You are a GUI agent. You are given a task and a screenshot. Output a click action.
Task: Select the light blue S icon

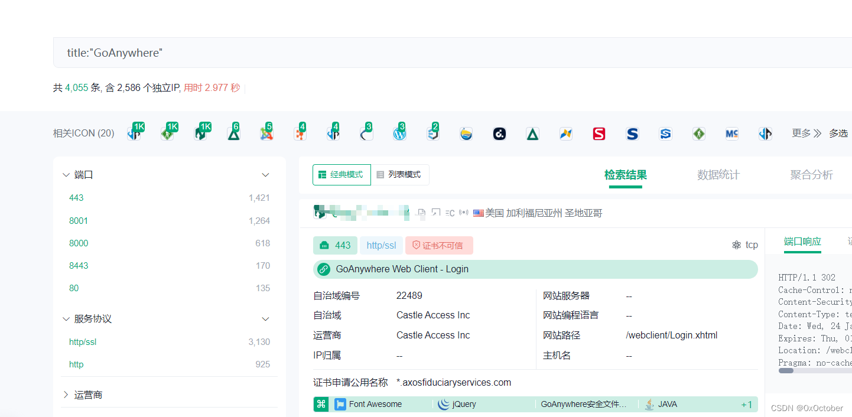pyautogui.click(x=666, y=134)
